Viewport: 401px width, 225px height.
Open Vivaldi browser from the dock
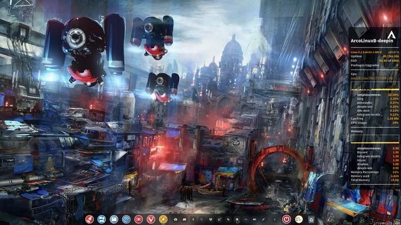(x=151, y=219)
